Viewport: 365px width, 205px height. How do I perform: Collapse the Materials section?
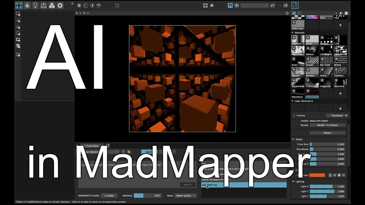point(292,33)
